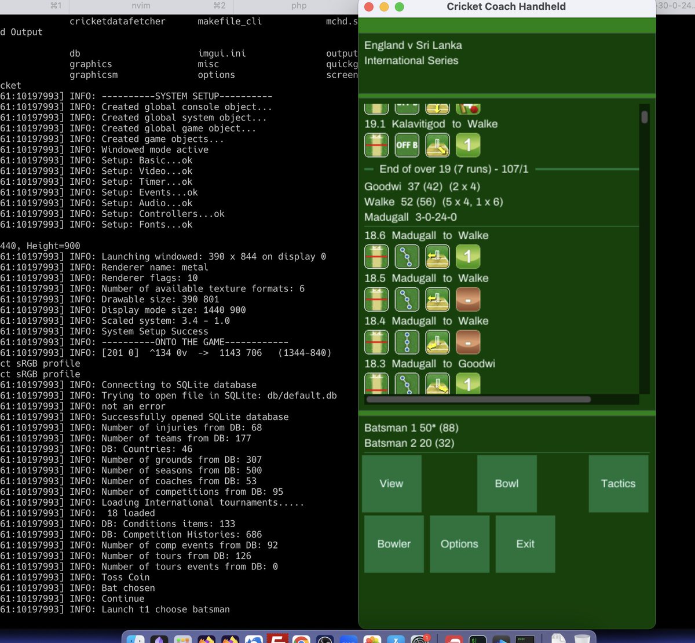The image size is (695, 643).
Task: Click the Cricket Coach Handheld title bar
Action: [x=507, y=7]
